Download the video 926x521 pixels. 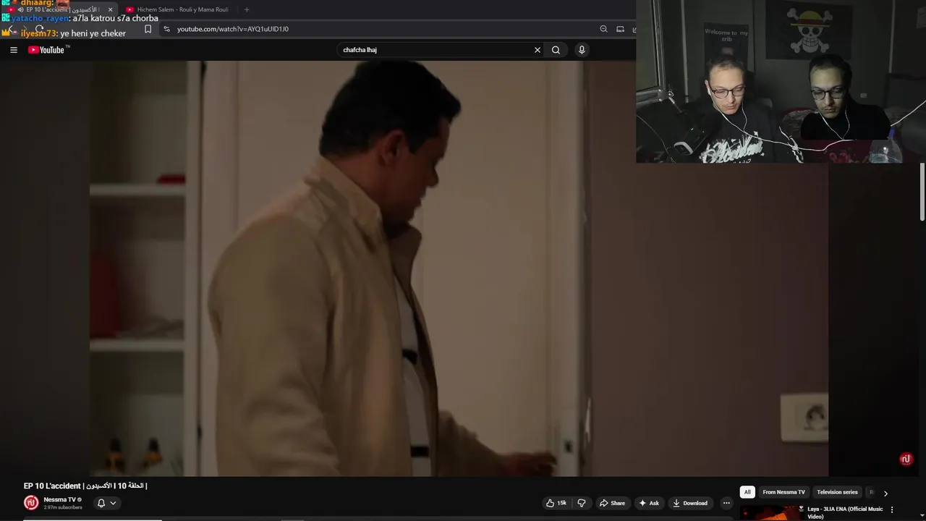click(x=690, y=503)
